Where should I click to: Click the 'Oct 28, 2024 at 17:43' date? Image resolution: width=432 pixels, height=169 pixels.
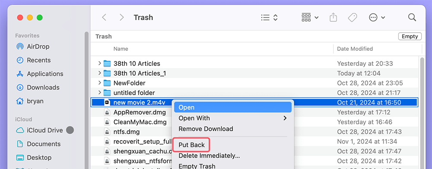click(x=369, y=132)
